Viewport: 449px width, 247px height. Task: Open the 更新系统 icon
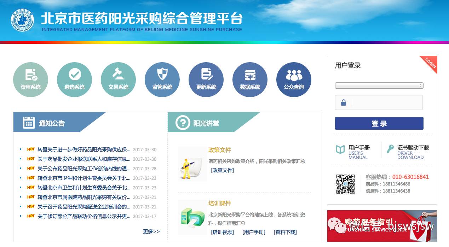click(206, 79)
